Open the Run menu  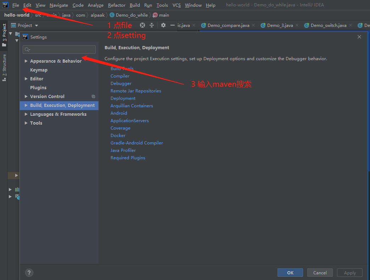pos(148,5)
